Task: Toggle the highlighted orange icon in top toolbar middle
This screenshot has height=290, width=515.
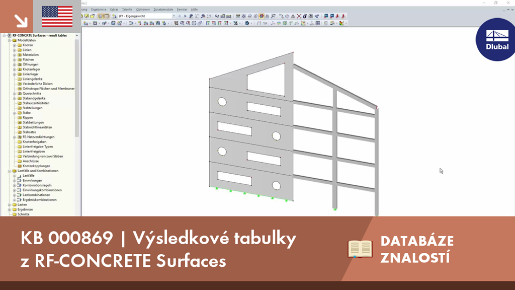Action: coord(262,16)
